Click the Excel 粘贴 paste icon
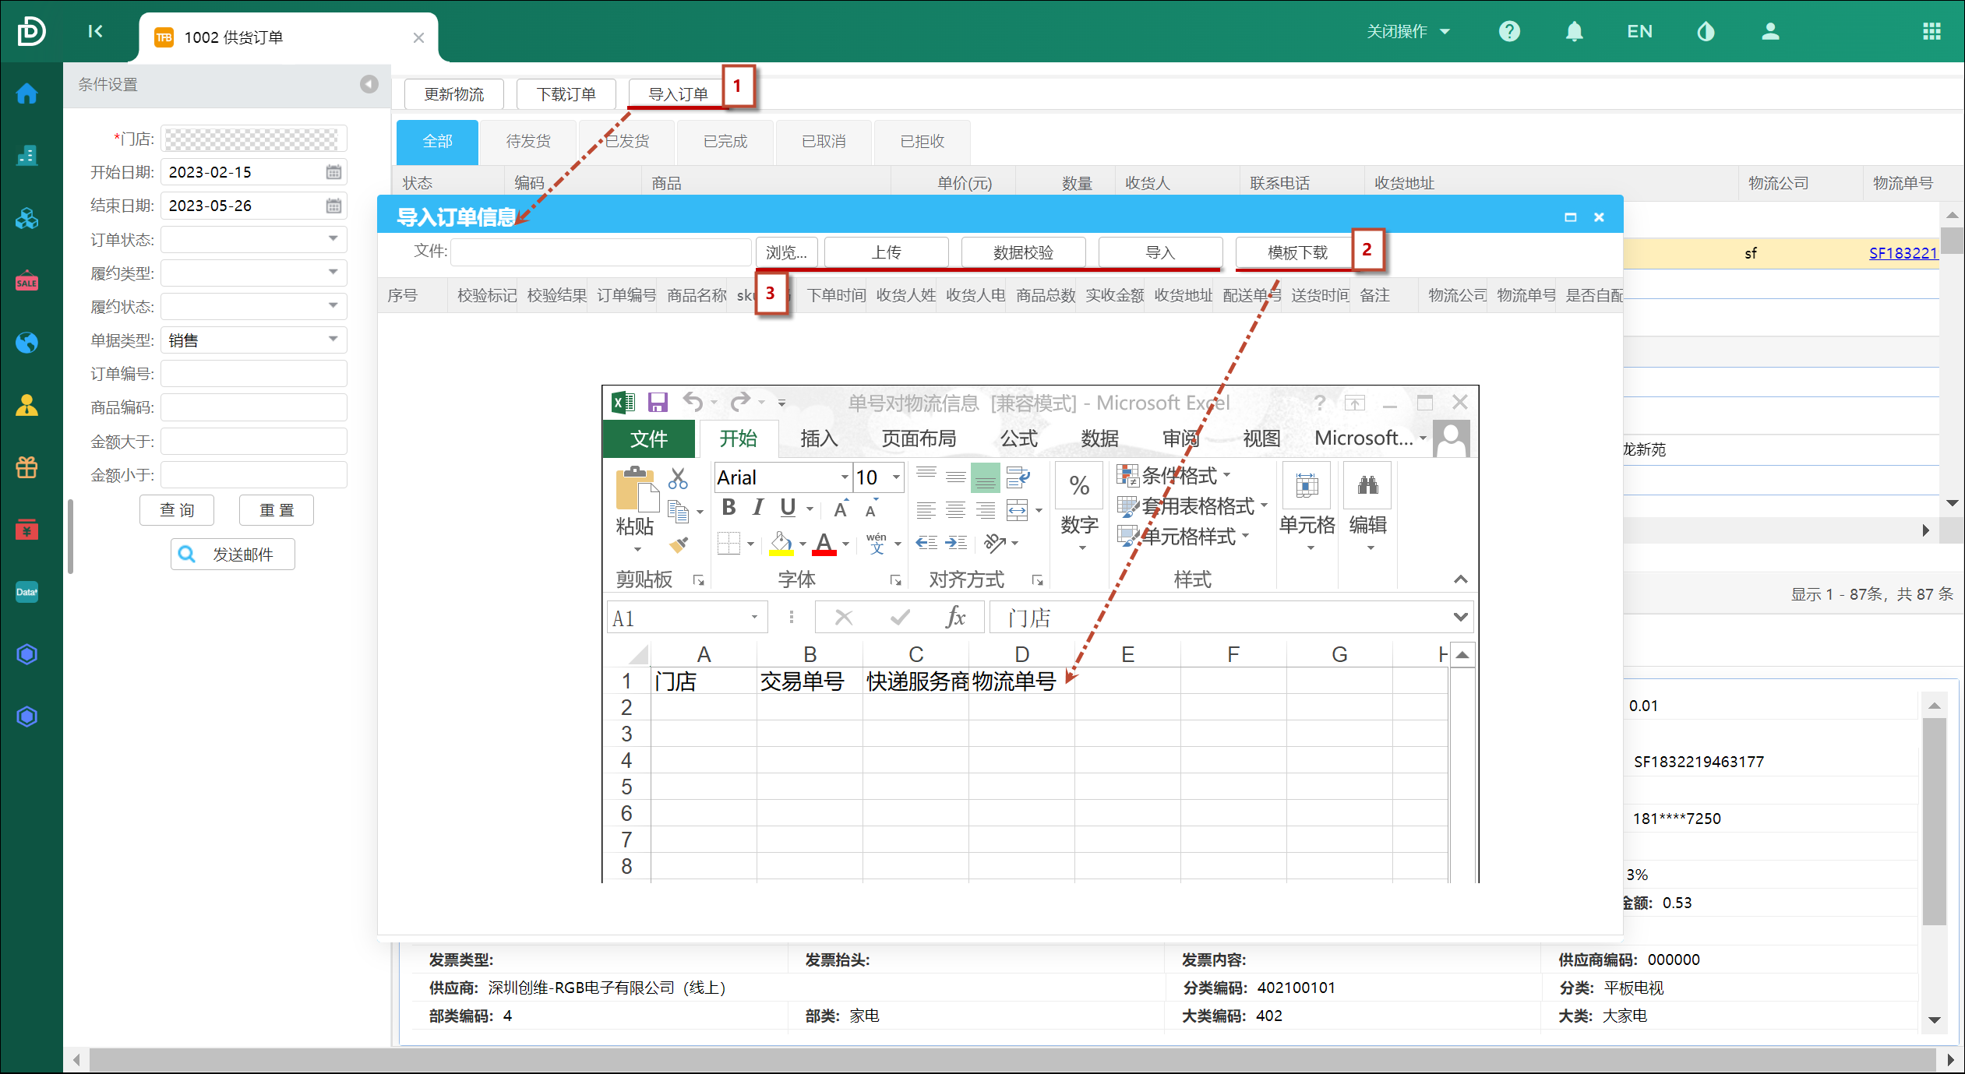Image resolution: width=1965 pixels, height=1074 pixels. tap(637, 491)
